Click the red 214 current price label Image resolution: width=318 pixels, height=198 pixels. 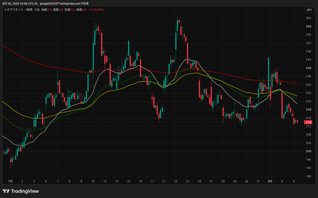pos(308,122)
